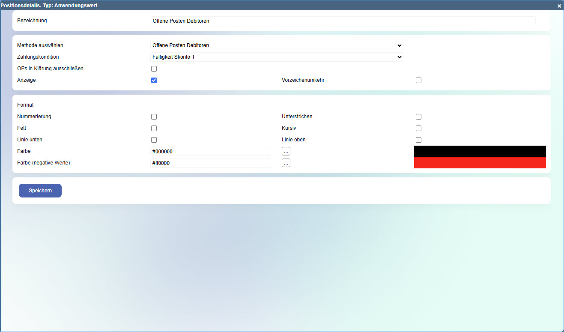
Task: Expand the Zahlungskondition dropdown
Action: (x=277, y=57)
